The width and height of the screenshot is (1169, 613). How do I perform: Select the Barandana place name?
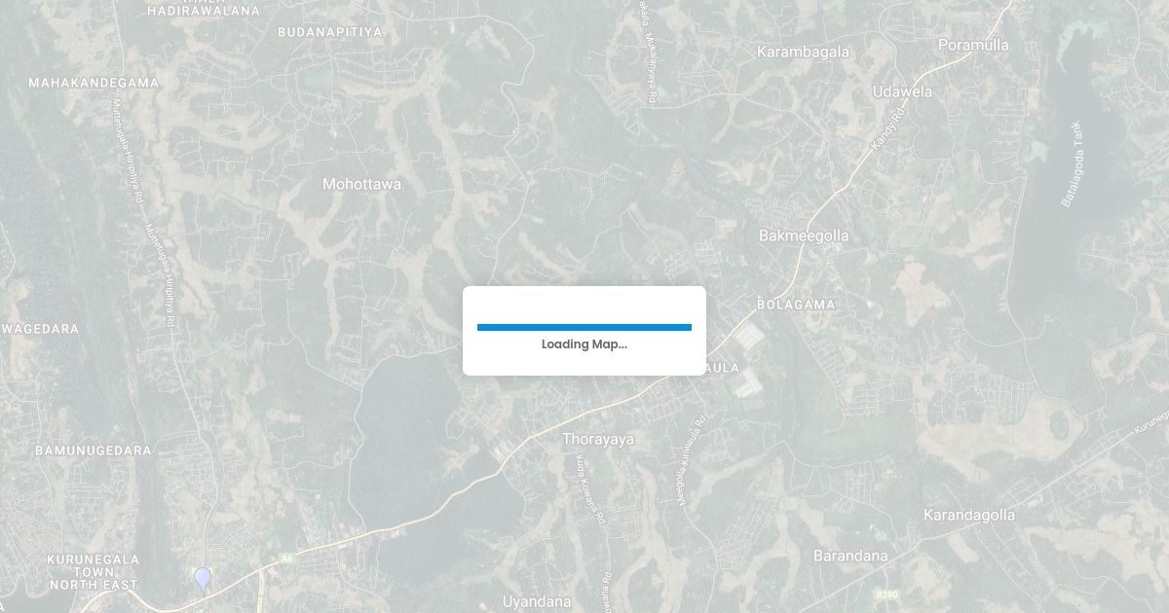(x=850, y=556)
